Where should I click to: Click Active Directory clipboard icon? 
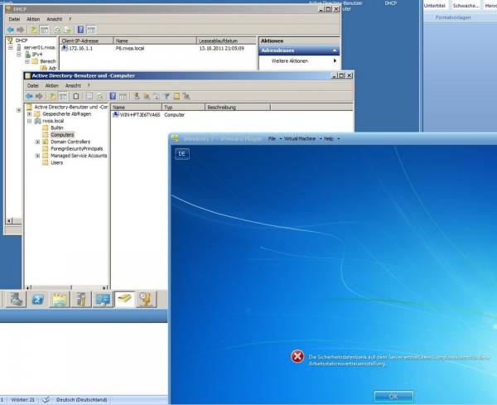coord(76,96)
